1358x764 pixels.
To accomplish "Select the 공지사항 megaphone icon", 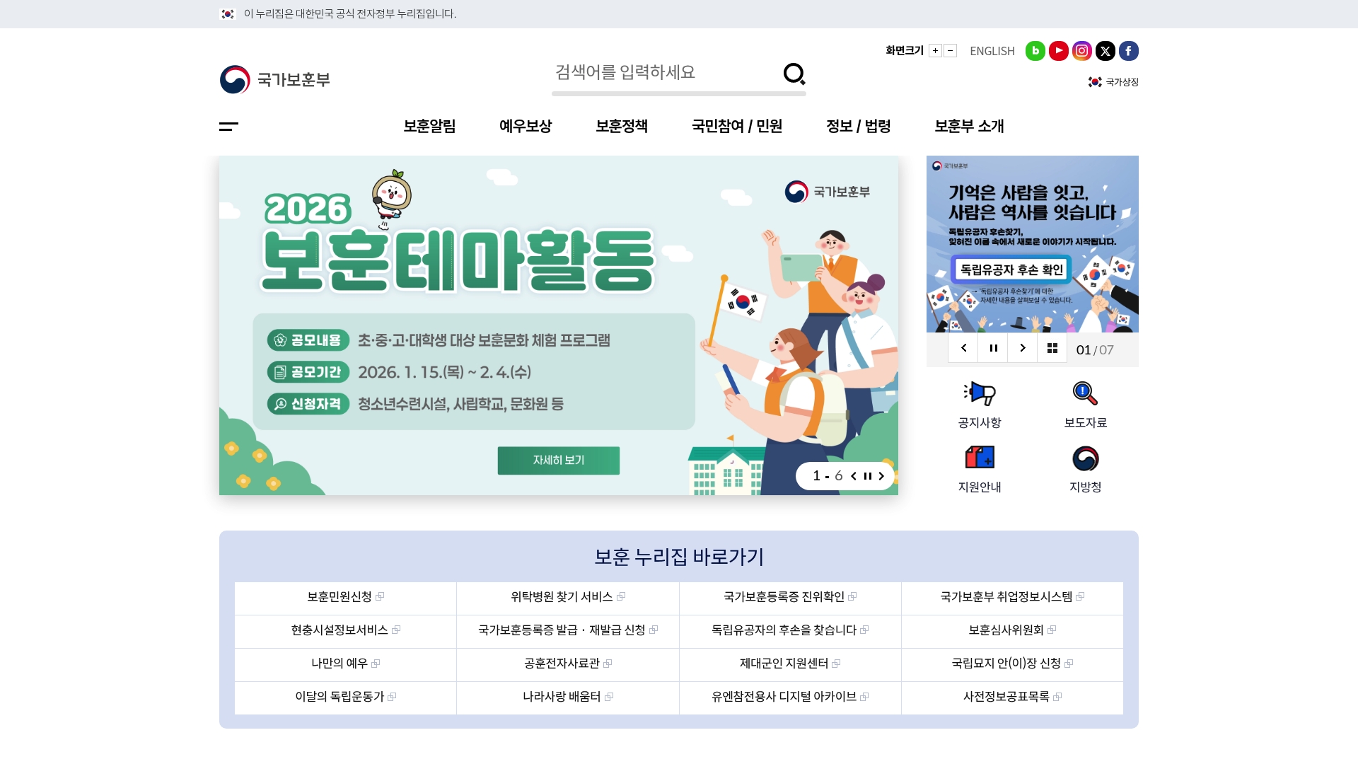I will tap(979, 394).
